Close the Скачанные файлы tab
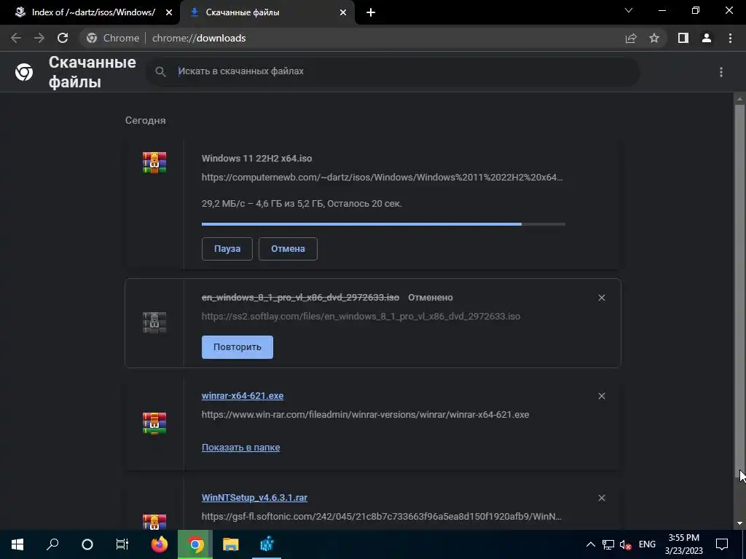 coord(343,13)
